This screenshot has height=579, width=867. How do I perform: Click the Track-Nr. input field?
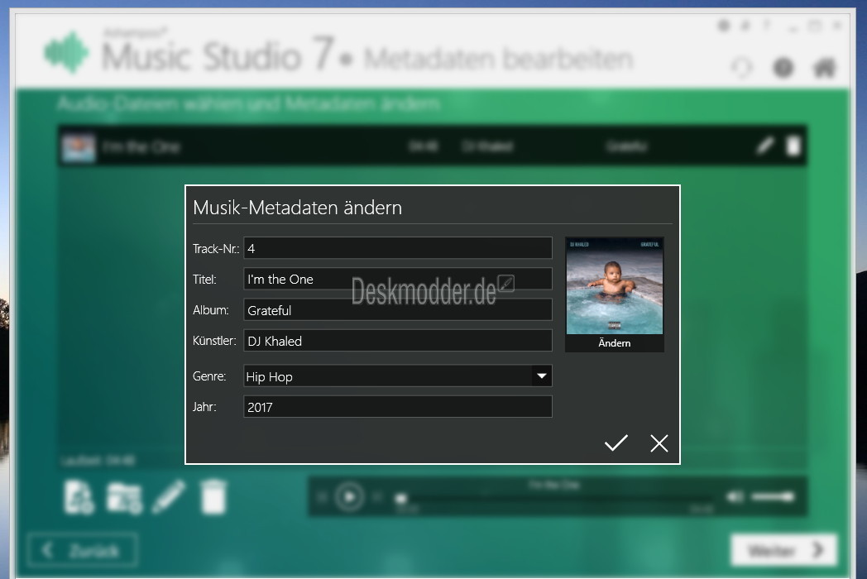(x=398, y=248)
